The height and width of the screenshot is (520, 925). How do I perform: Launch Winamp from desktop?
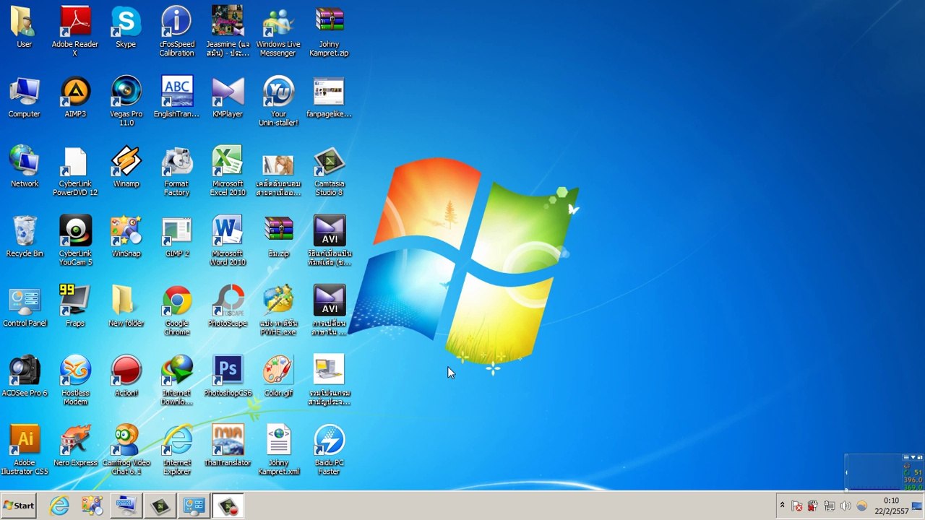click(126, 167)
